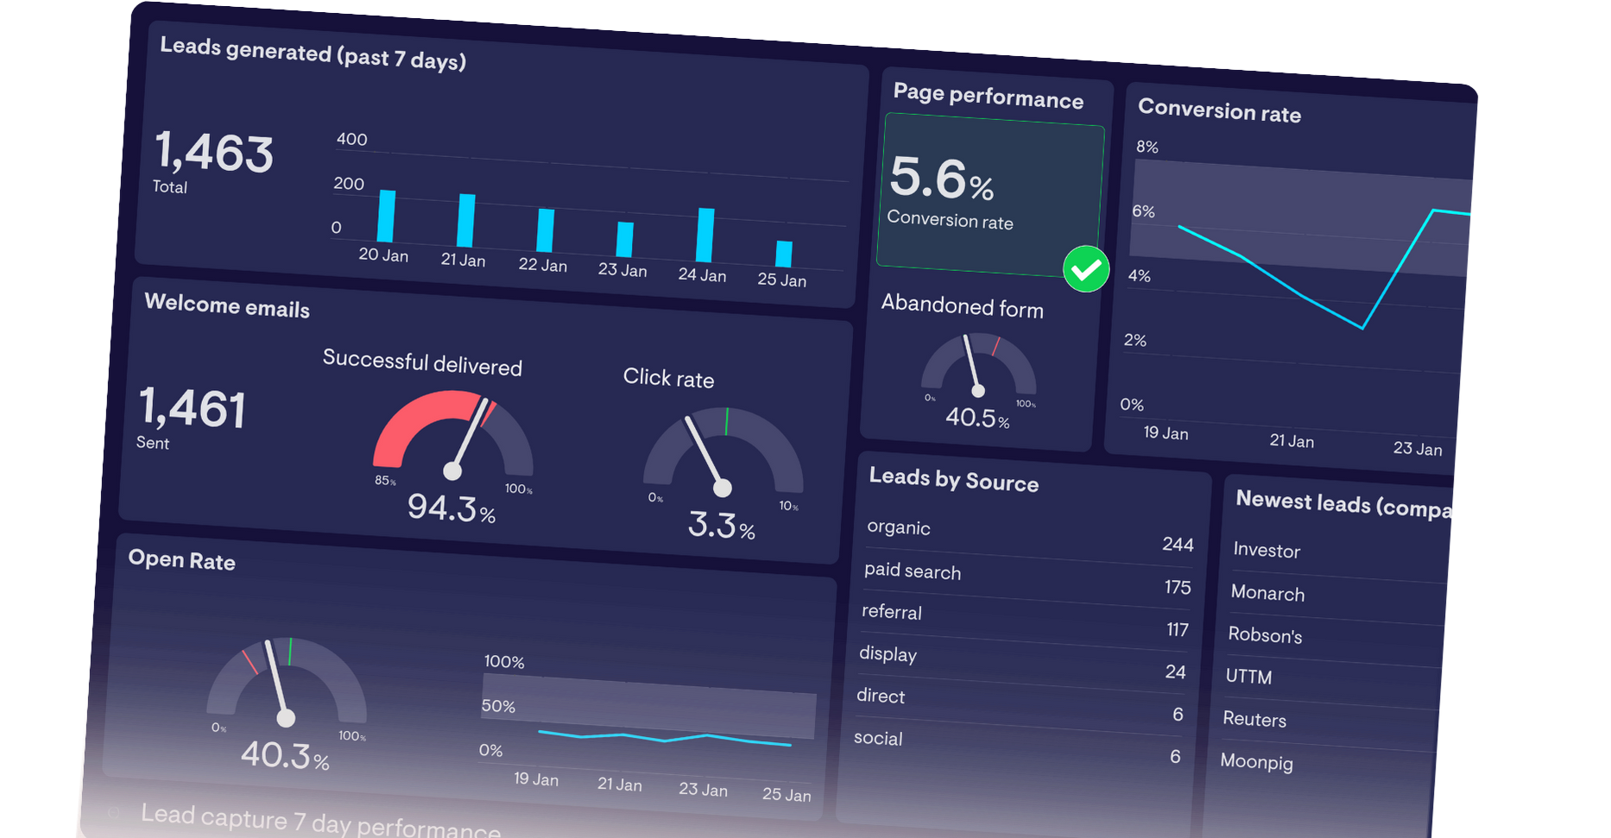This screenshot has height=838, width=1611.
Task: Click the 1,461 sent emails value
Action: click(x=193, y=407)
